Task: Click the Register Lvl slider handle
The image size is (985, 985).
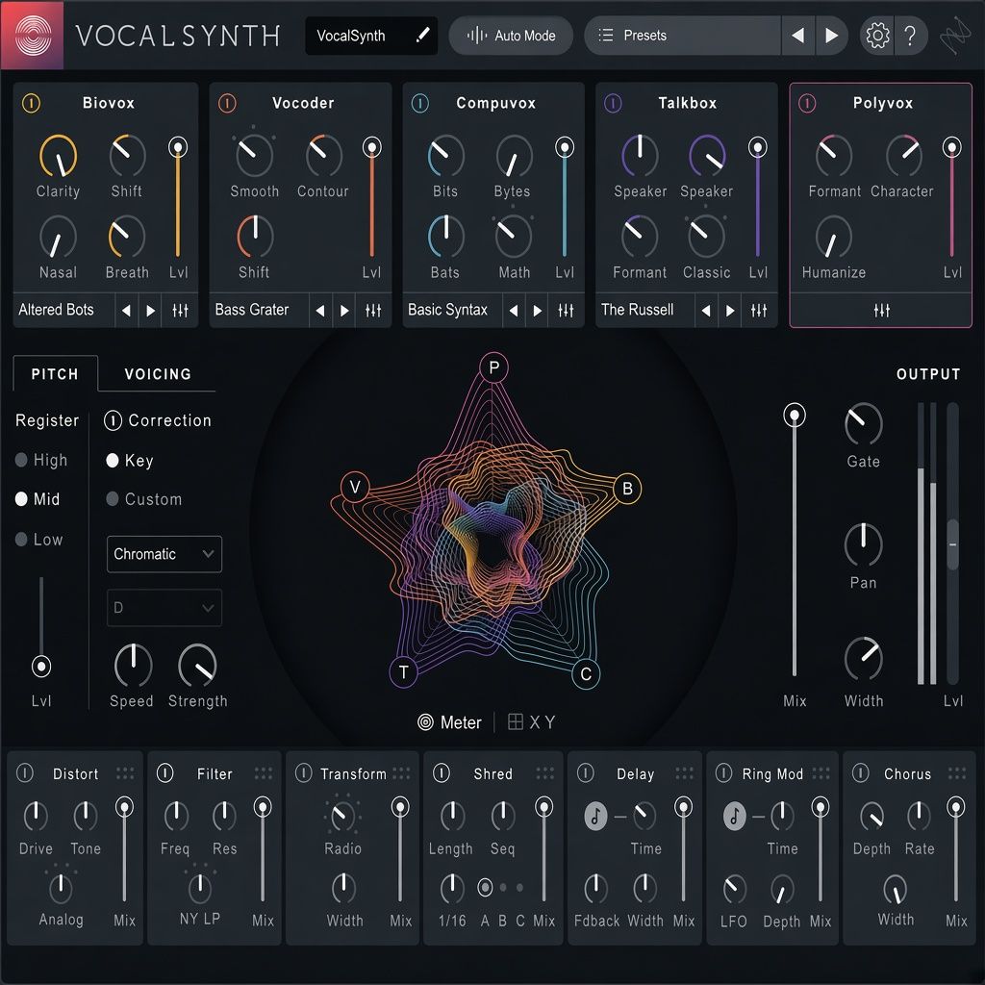Action: click(x=41, y=666)
